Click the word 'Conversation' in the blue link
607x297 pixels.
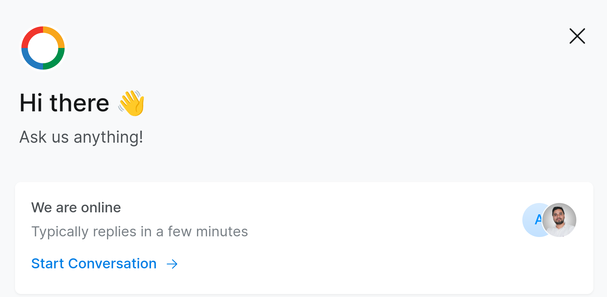[112, 264]
